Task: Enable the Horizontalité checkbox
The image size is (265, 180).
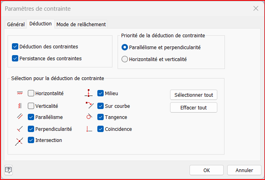Action: (x=31, y=94)
